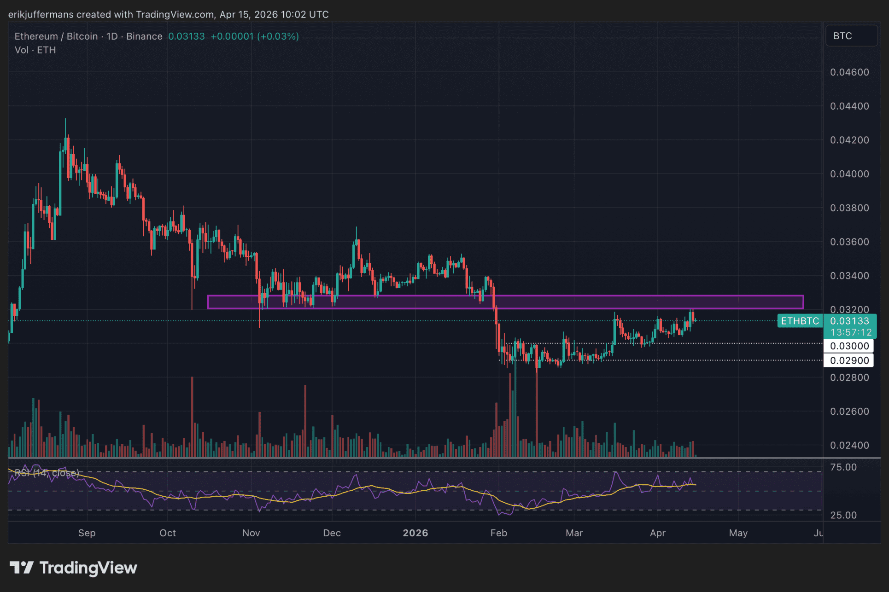Click the RSI 75.00 scale value
889x592 pixels.
pos(843,467)
